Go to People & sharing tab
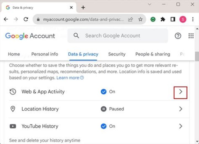 (x=153, y=54)
